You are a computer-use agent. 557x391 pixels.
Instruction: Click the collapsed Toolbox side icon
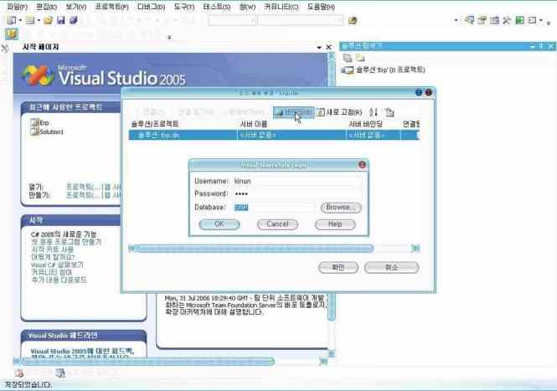5,48
